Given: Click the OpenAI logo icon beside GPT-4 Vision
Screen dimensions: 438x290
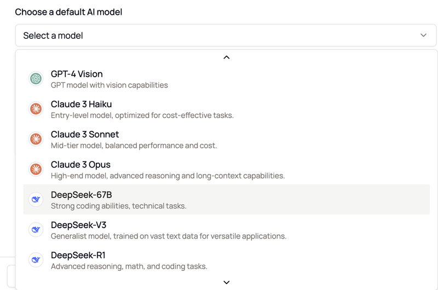Looking at the screenshot, I should [36, 79].
